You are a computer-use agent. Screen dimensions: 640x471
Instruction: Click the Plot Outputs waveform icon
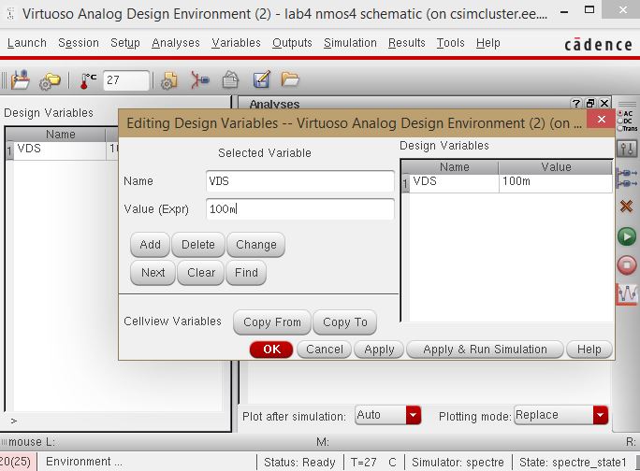coord(627,293)
